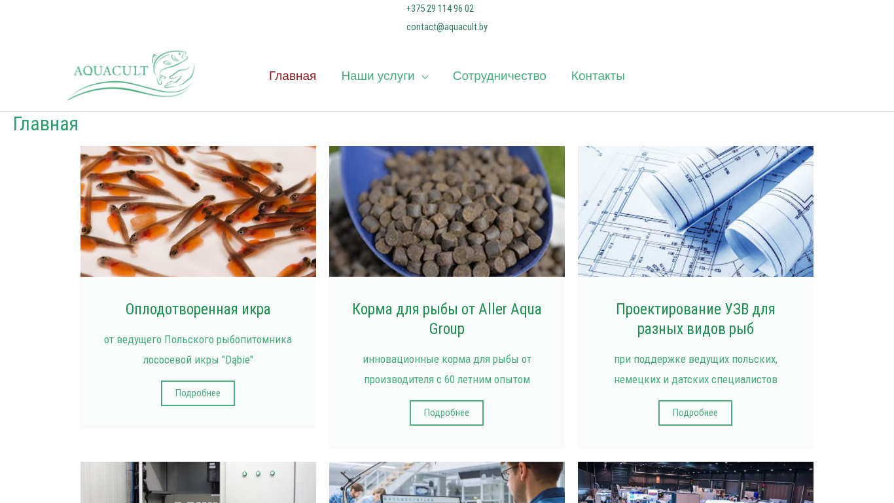Image resolution: width=894 pixels, height=503 pixels.
Task: Open the Главная menu item
Action: coord(293,76)
